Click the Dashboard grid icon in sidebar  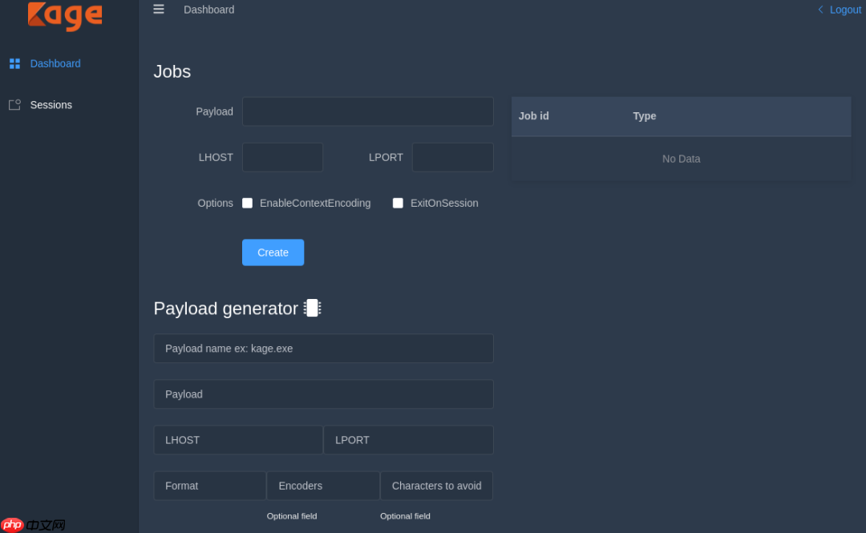tap(15, 63)
